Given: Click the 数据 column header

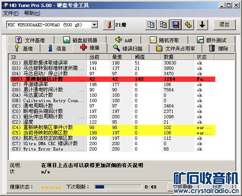Looking at the screenshot, I should click(x=178, y=57).
